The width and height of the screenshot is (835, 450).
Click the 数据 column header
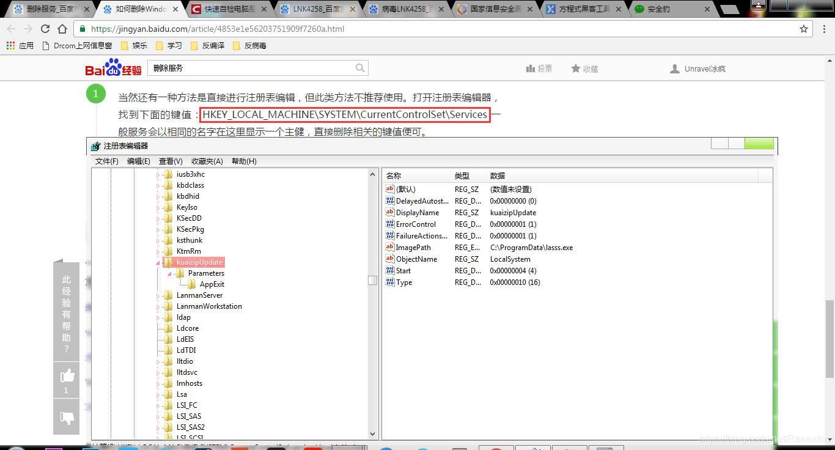(622, 175)
